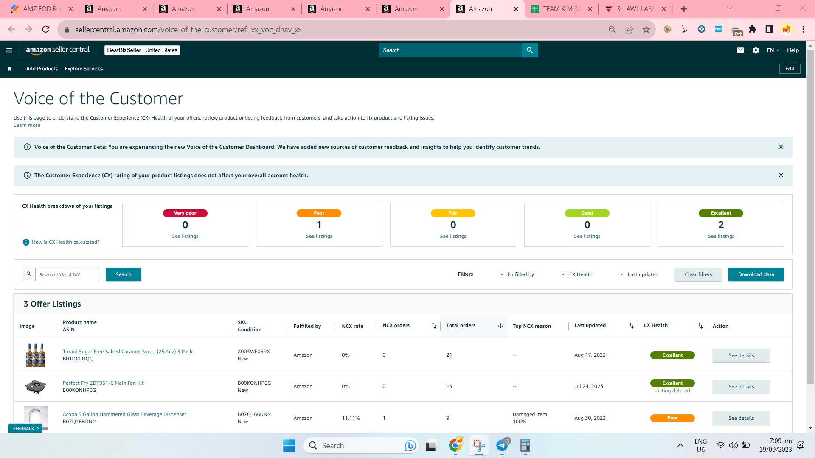Sort by CX Health column arrows
Screen dimensions: 815x458
point(700,326)
